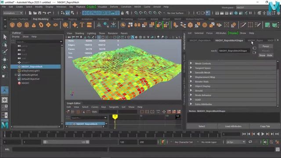Expand the defaultLightSet tree node
This screenshot has width=281, height=158.
click(x=16, y=75)
